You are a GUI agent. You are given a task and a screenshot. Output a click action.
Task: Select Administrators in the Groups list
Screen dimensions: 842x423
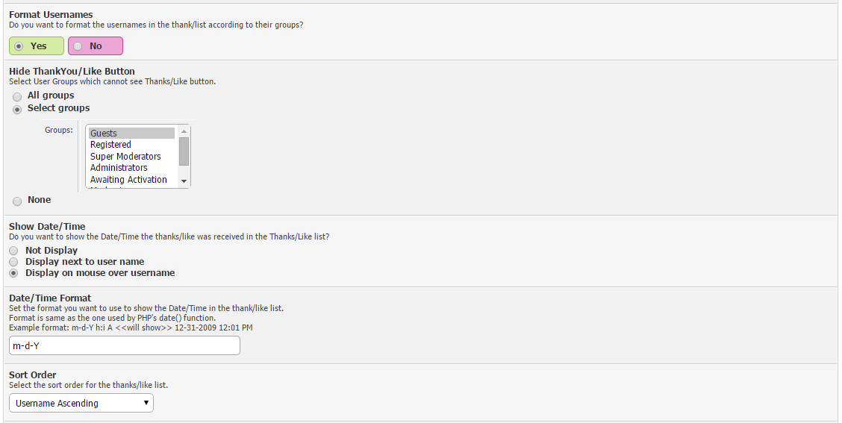click(x=119, y=168)
